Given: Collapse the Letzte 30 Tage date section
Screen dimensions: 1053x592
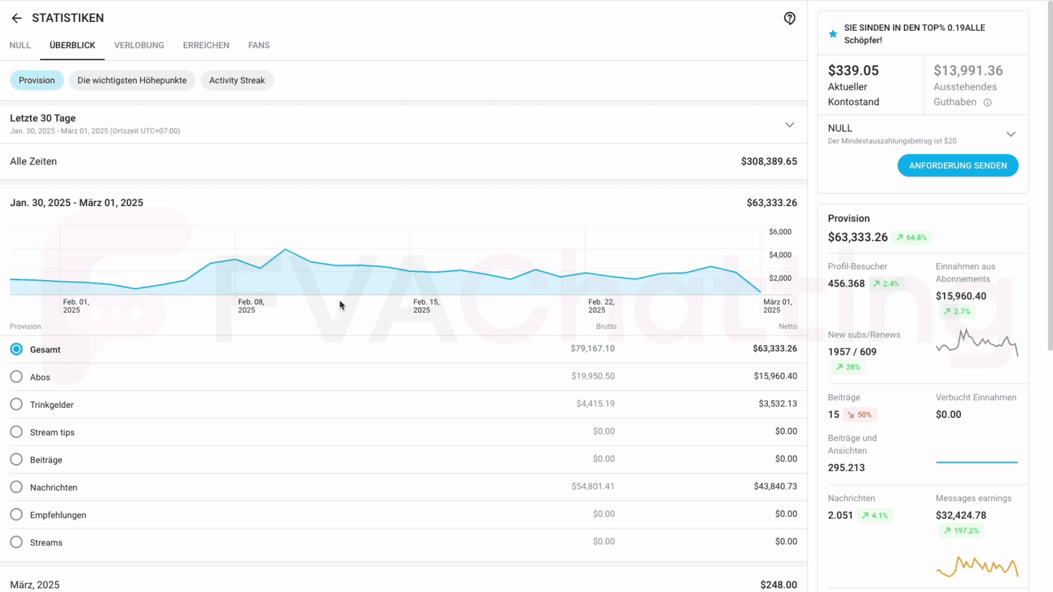Looking at the screenshot, I should pos(790,124).
